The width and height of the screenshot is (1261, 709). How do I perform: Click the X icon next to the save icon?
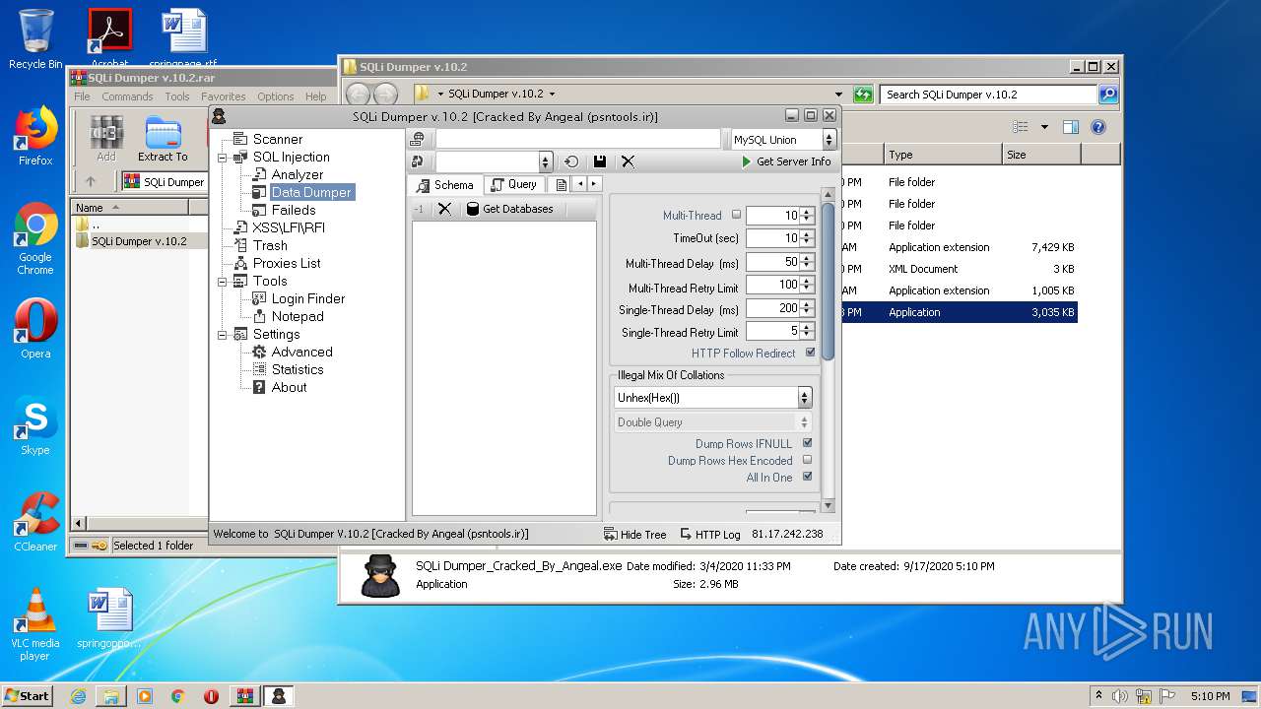coord(628,161)
